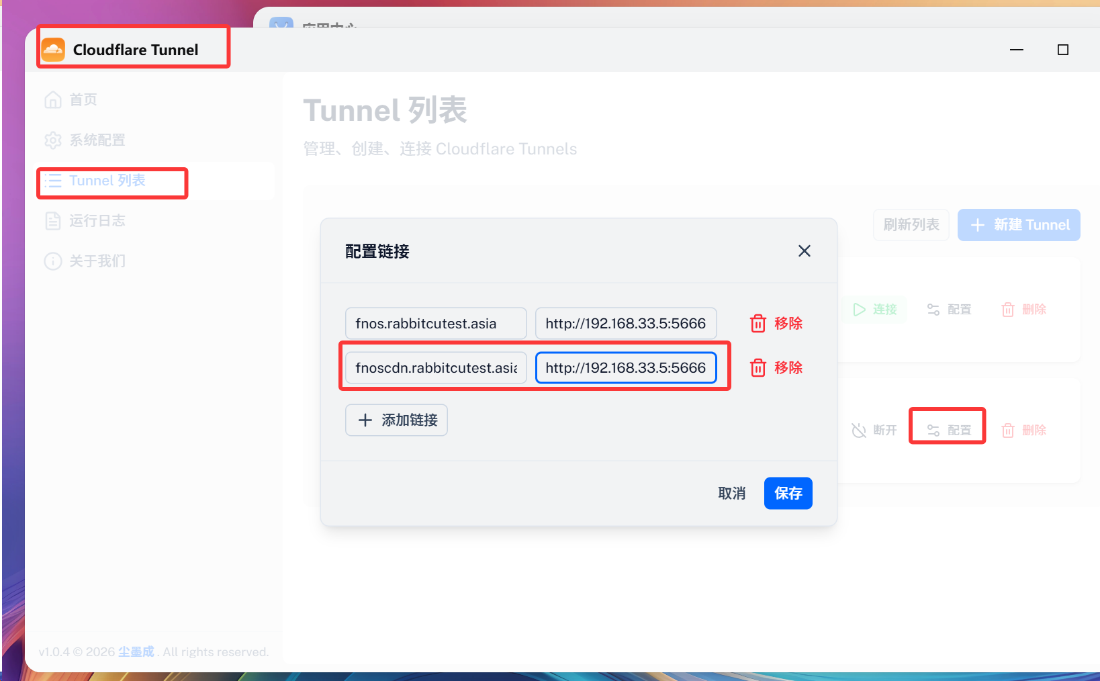Viewport: 1100px width, 681px height.
Task: Click trash icon for fnos.rabbitcutest.asia row
Action: coord(758,324)
